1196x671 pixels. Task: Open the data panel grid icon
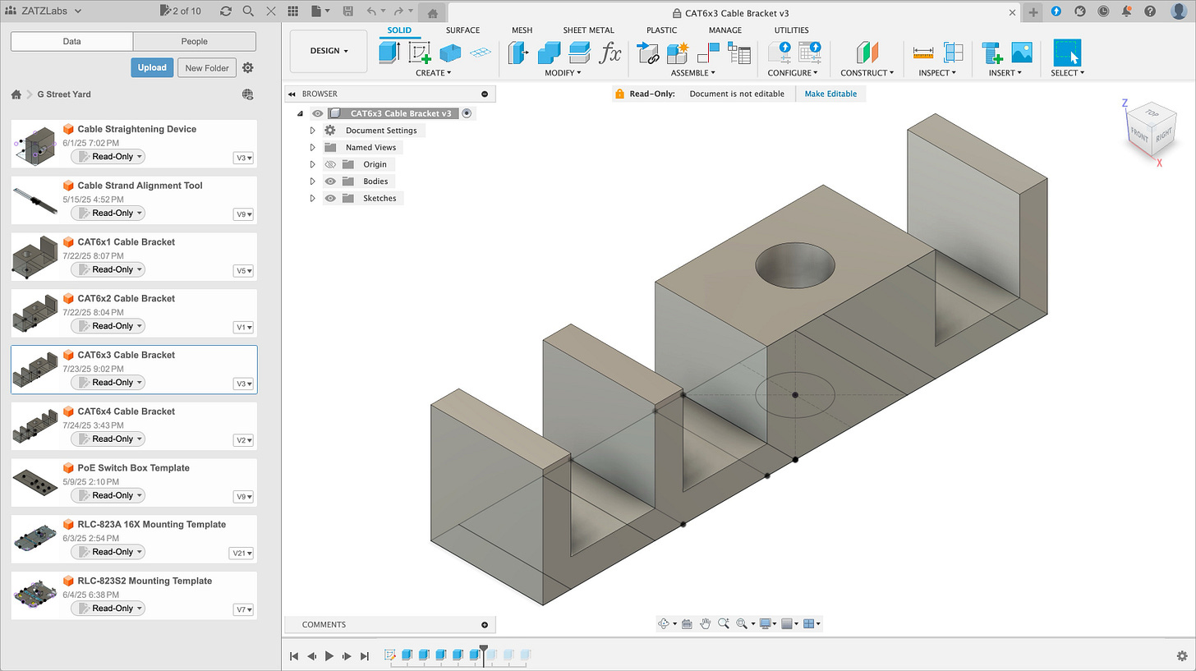coord(293,11)
